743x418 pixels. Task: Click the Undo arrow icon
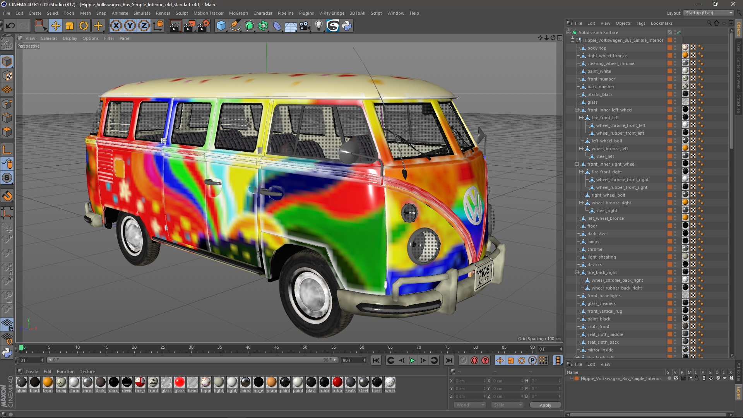[x=10, y=26]
